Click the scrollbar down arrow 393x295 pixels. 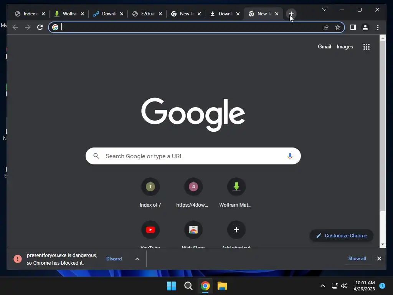click(383, 244)
